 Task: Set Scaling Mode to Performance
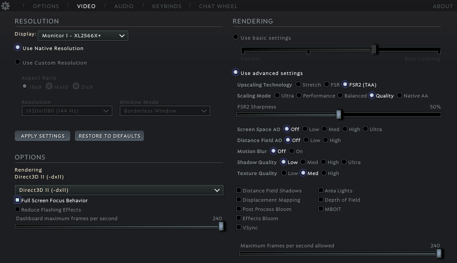coord(299,95)
